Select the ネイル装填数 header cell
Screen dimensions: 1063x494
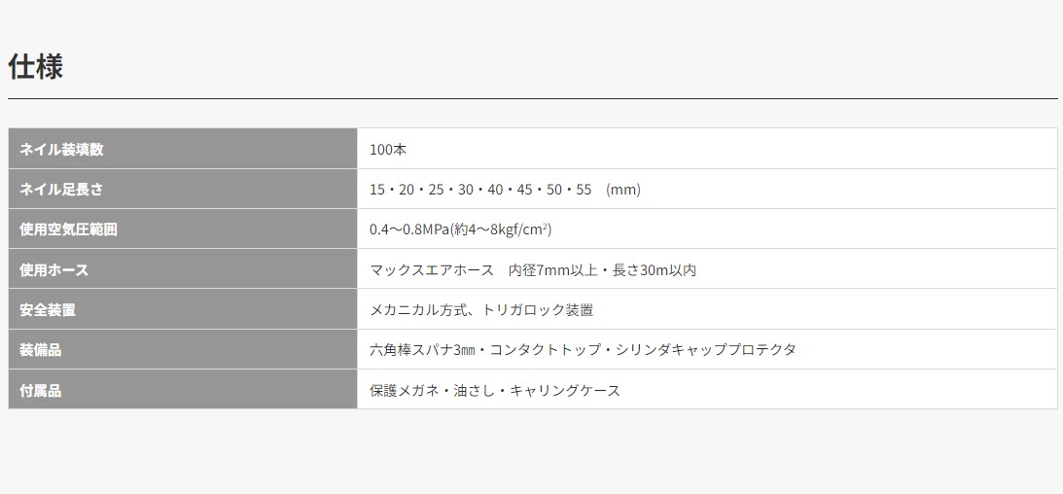[183, 149]
